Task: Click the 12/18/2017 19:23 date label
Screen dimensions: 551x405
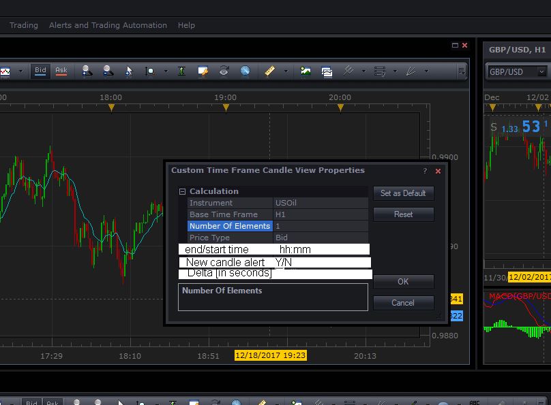Action: coord(270,355)
